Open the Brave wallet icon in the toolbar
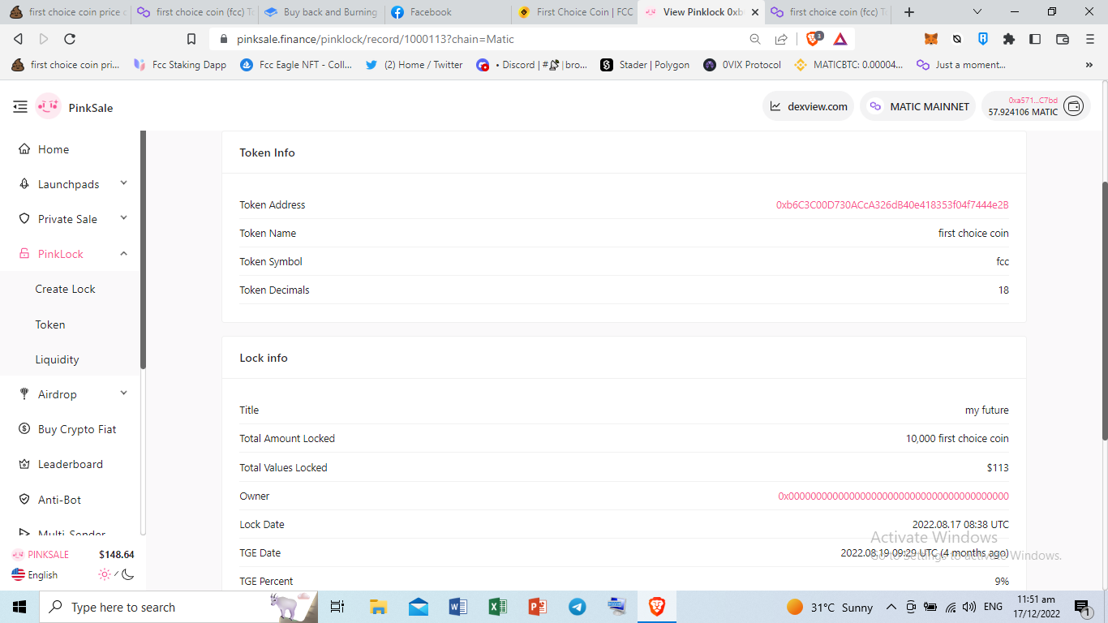The image size is (1108, 623). pyautogui.click(x=1063, y=39)
